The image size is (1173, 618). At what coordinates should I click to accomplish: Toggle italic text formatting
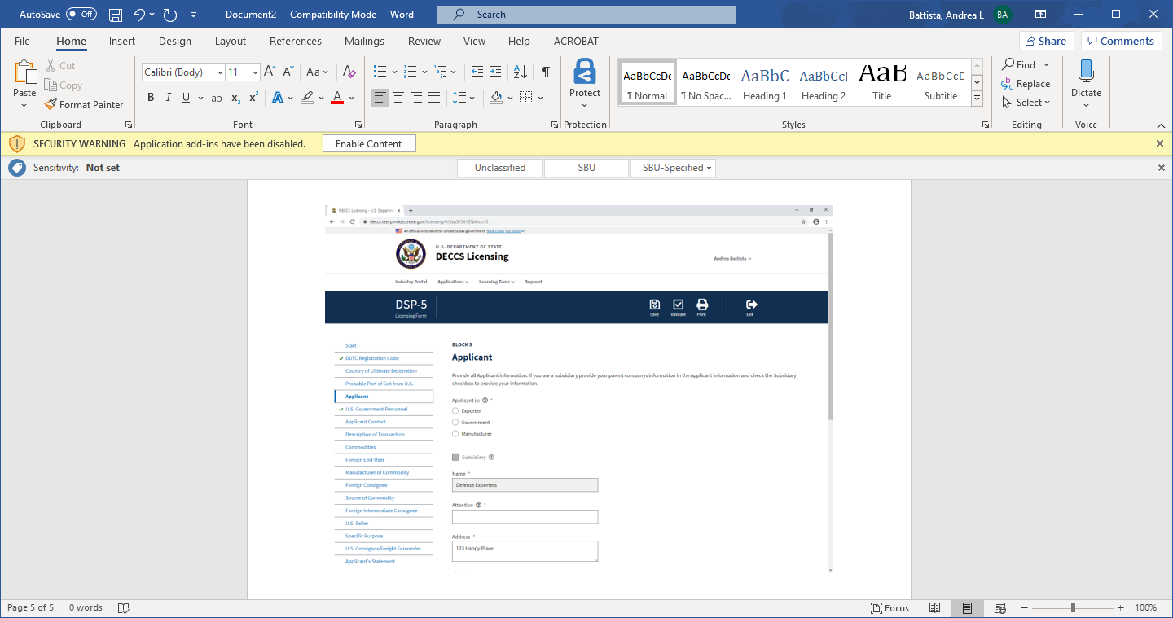click(169, 98)
